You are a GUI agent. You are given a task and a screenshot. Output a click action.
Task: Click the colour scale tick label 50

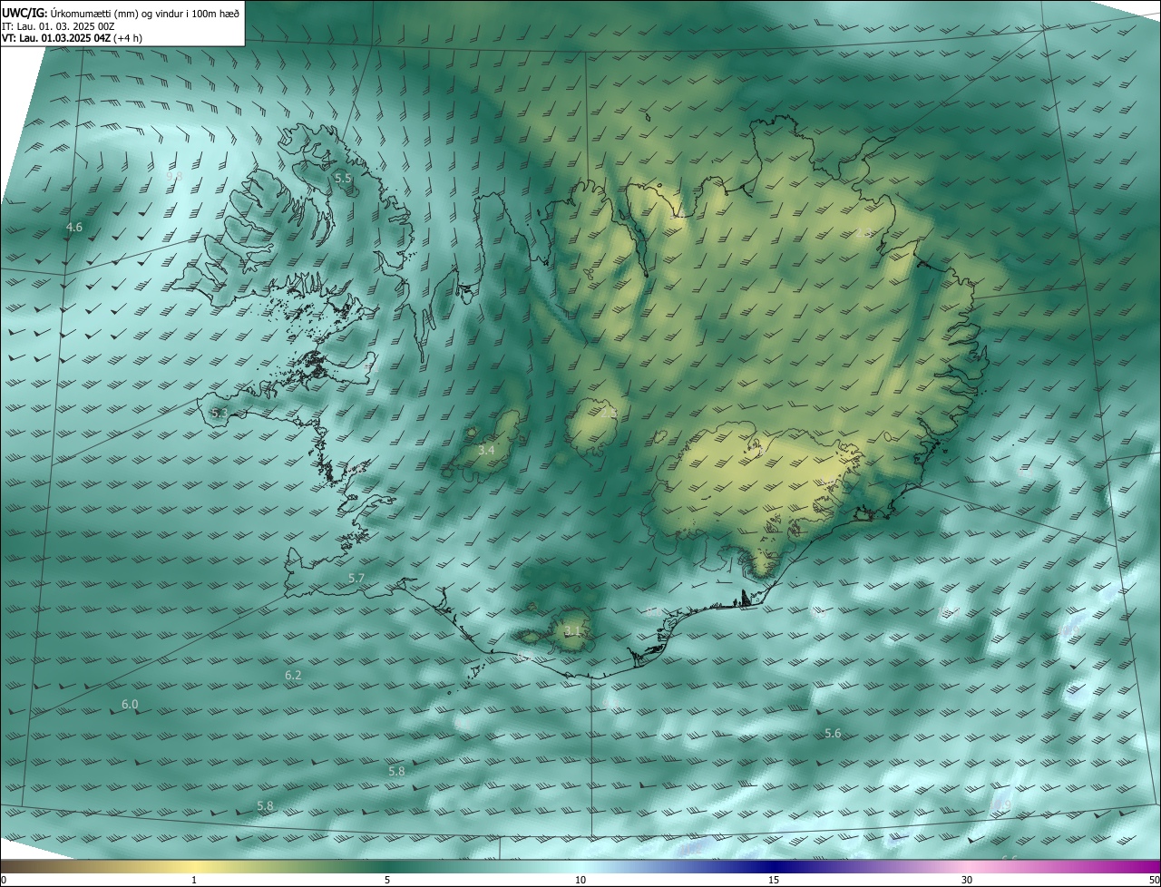click(x=1154, y=880)
